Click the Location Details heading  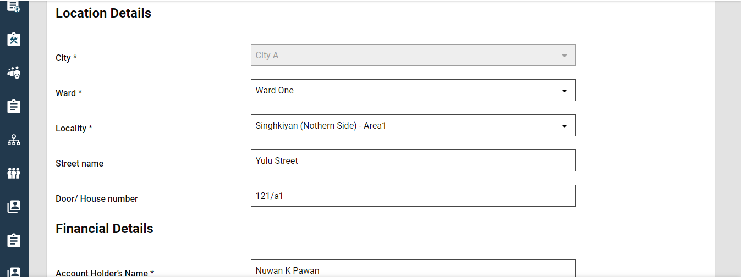pos(103,13)
